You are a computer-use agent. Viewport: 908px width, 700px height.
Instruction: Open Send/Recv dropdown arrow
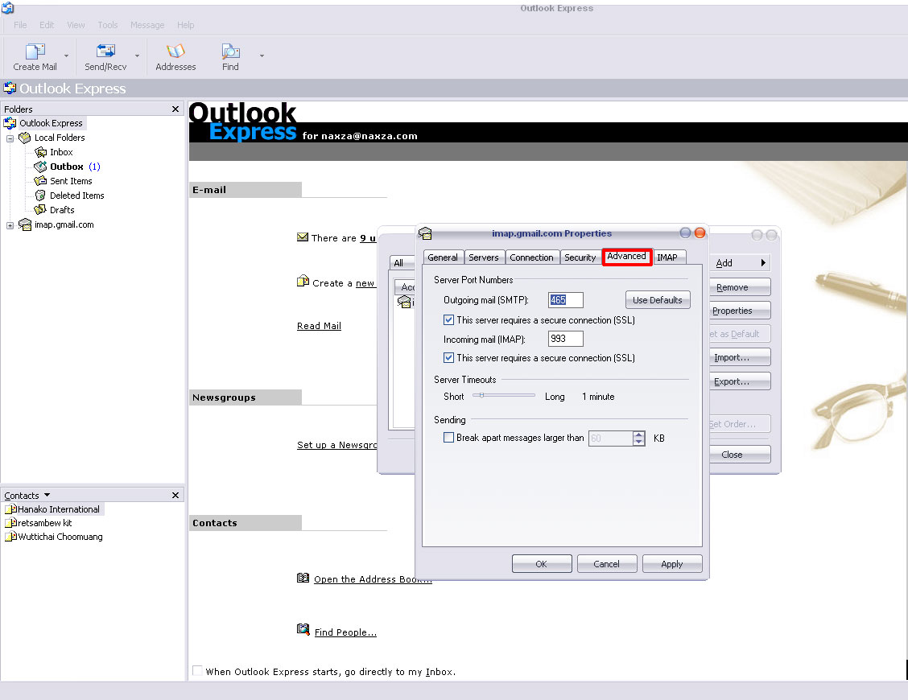[137, 56]
